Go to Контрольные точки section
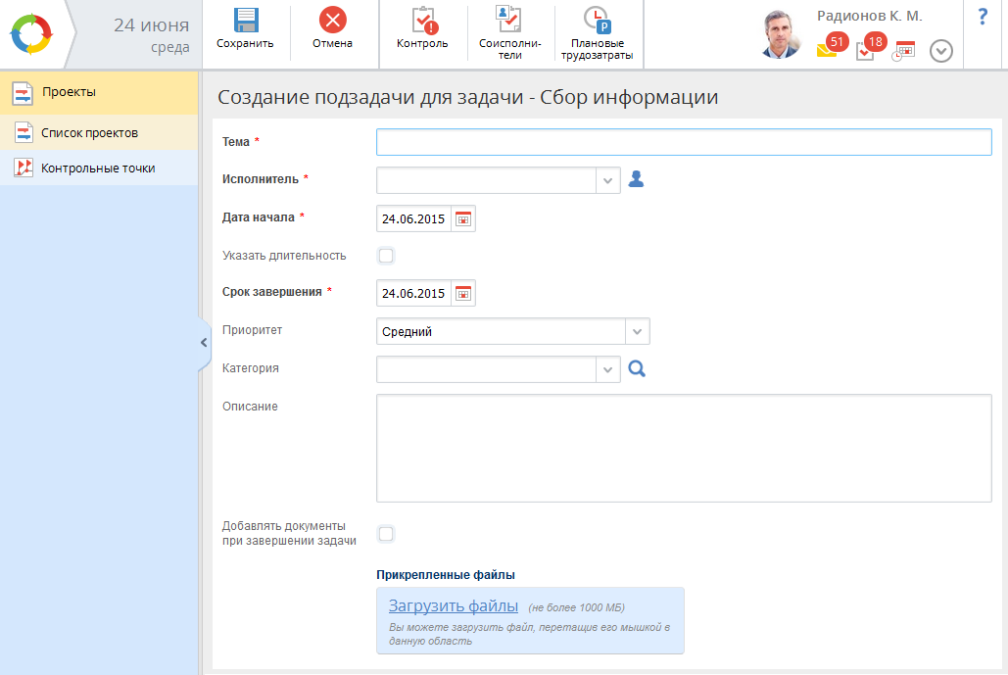 tap(98, 169)
